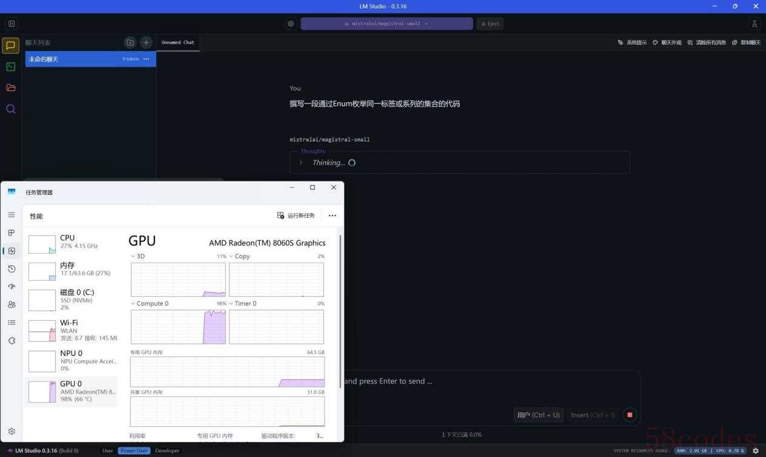The image size is (766, 457).
Task: Click the new chat plus icon
Action: pyautogui.click(x=146, y=42)
